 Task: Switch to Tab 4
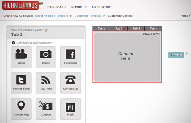click(153, 28)
